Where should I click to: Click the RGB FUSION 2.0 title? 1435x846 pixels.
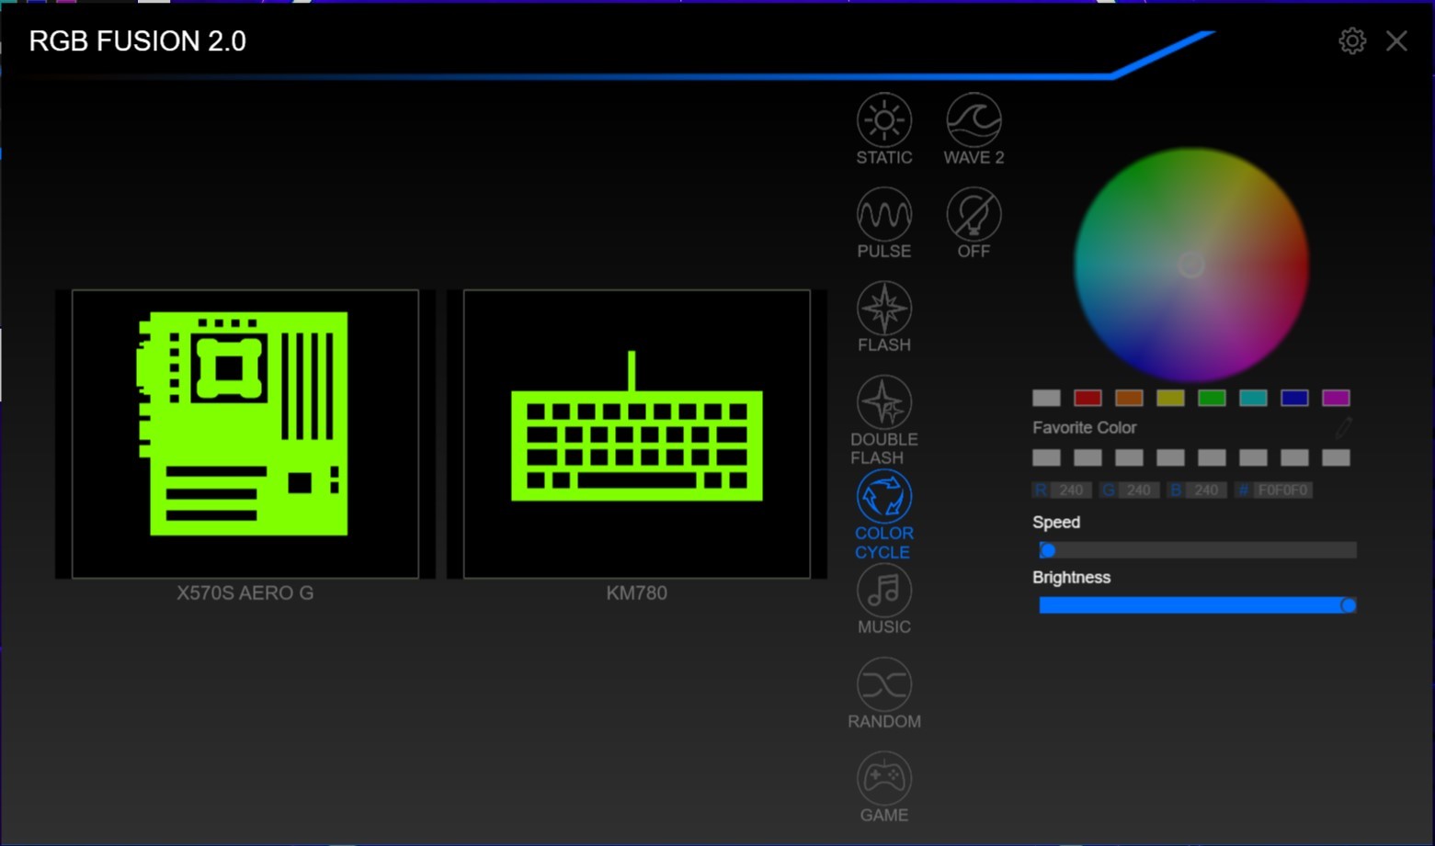(138, 41)
